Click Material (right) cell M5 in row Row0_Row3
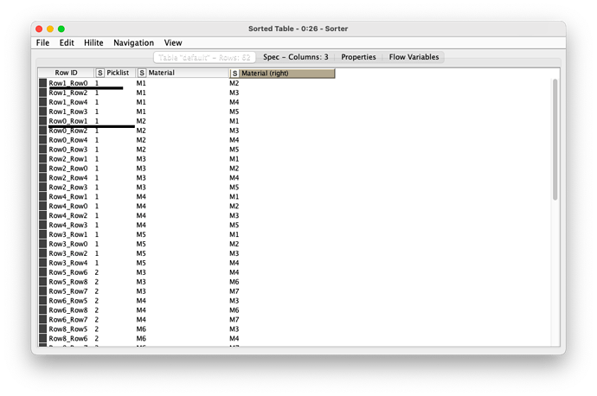597x396 pixels. 234,149
